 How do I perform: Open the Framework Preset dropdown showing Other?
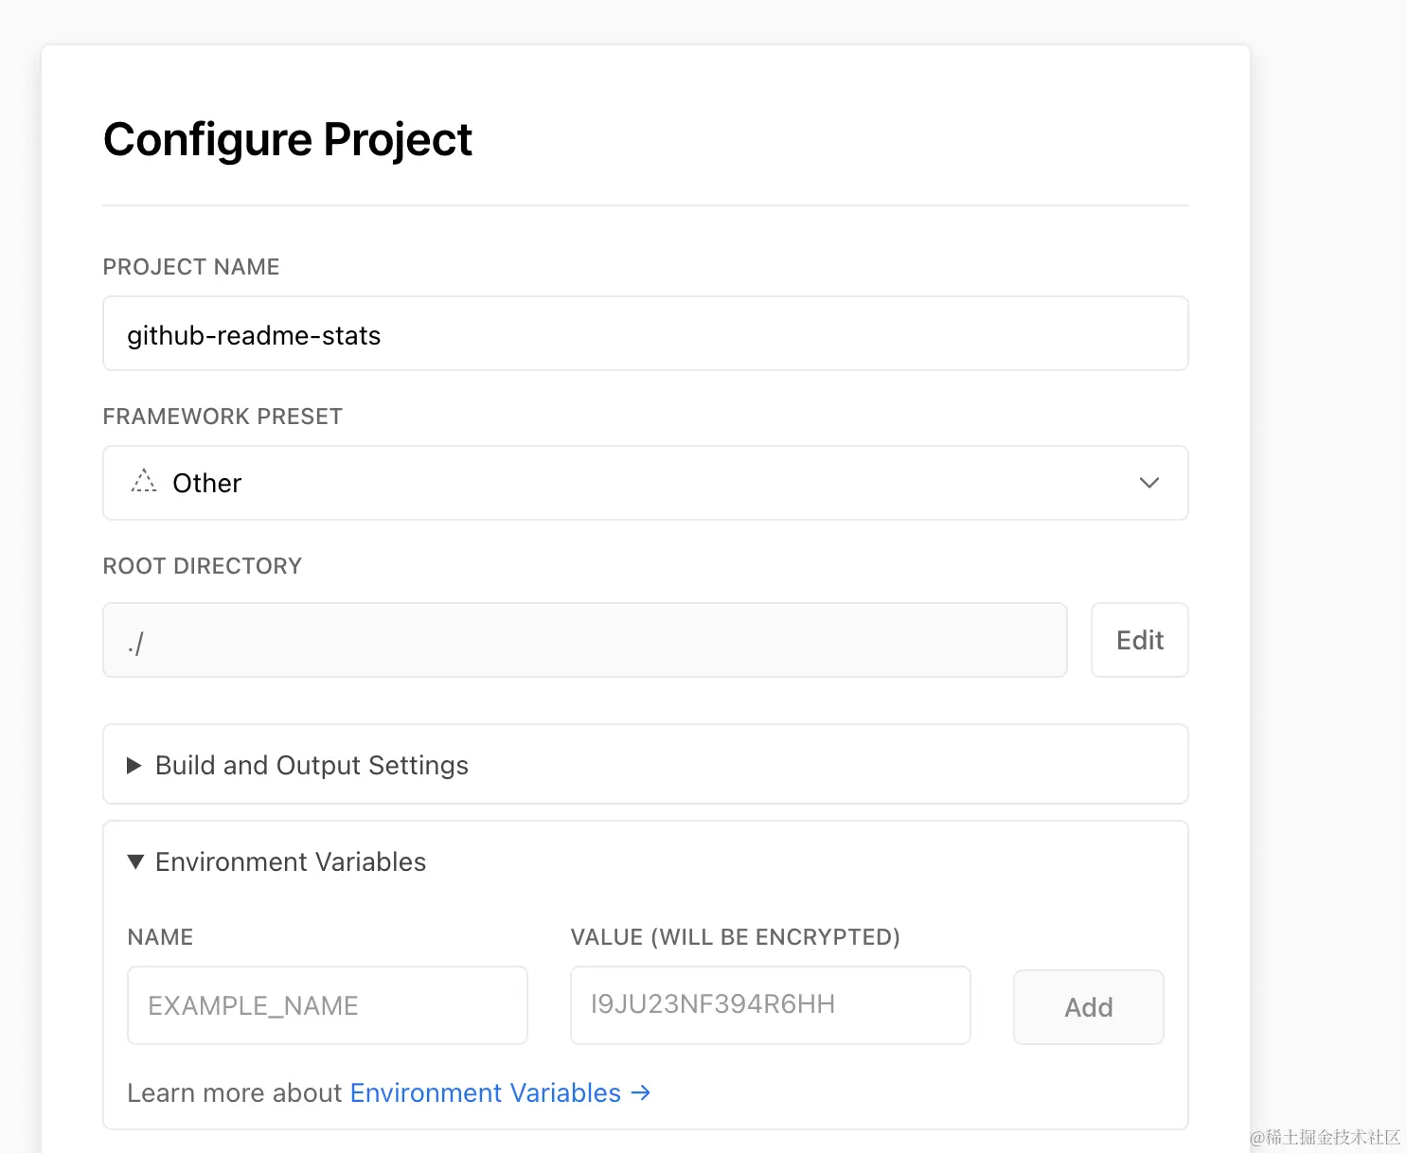tap(644, 483)
